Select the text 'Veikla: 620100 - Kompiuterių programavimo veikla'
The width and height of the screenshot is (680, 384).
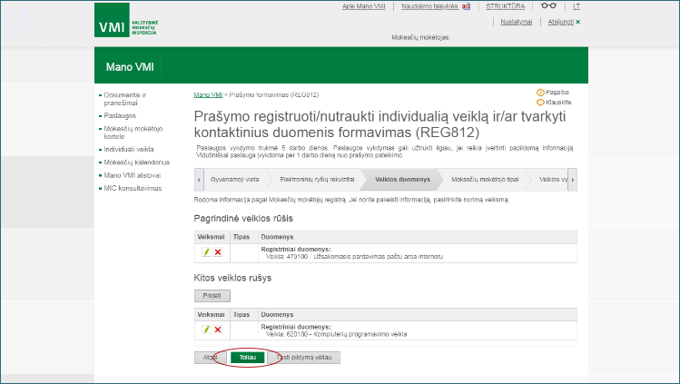point(336,334)
